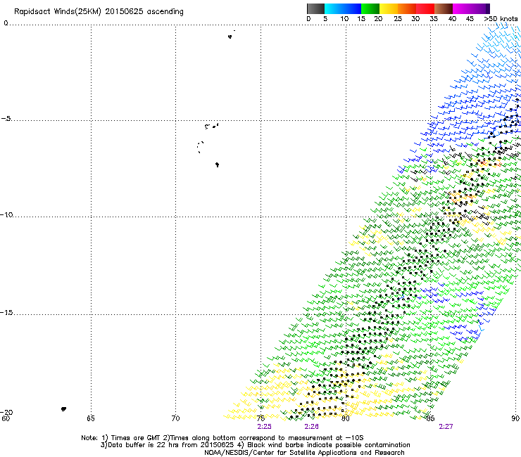This screenshot has width=521, height=457.
Task: Select the orange 25-30 knots legend segment
Action: [407, 8]
